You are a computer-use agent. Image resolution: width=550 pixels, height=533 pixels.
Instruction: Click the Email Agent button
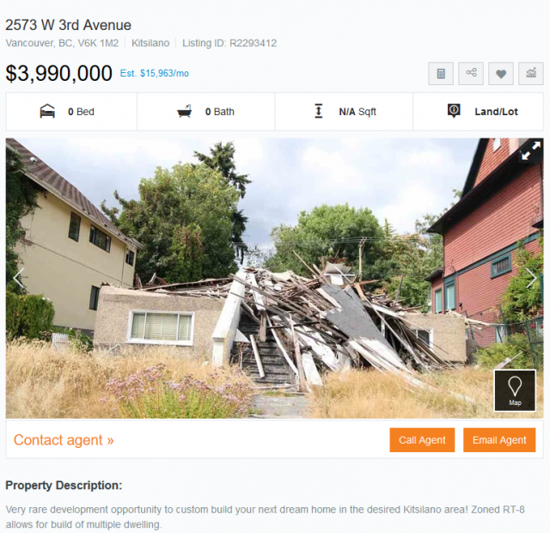click(x=499, y=440)
